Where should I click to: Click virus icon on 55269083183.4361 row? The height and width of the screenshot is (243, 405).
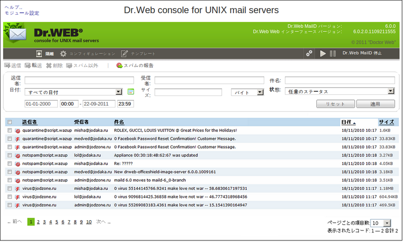18,205
